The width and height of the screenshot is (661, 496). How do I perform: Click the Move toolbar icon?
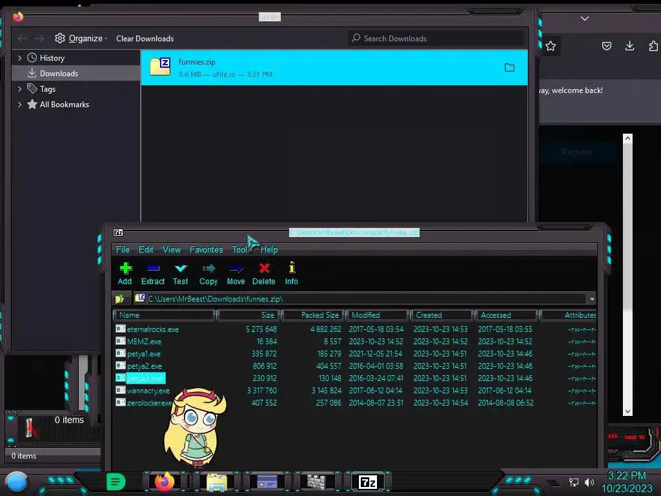pyautogui.click(x=236, y=273)
